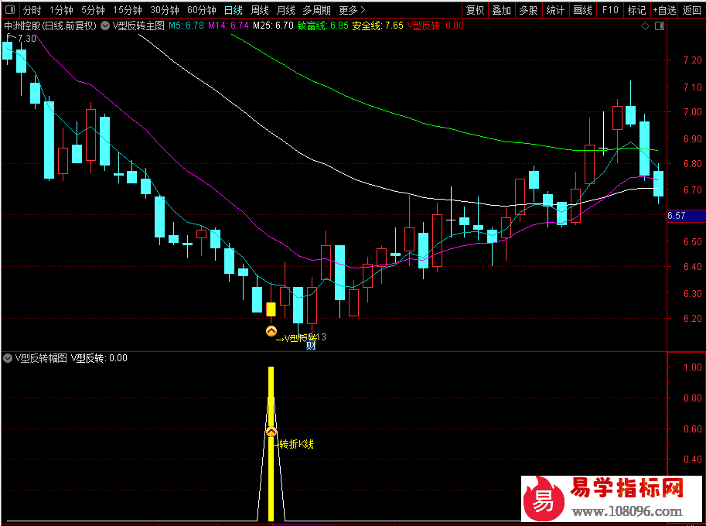Switch to the 月线 monthly period
The height and width of the screenshot is (526, 706).
286,10
